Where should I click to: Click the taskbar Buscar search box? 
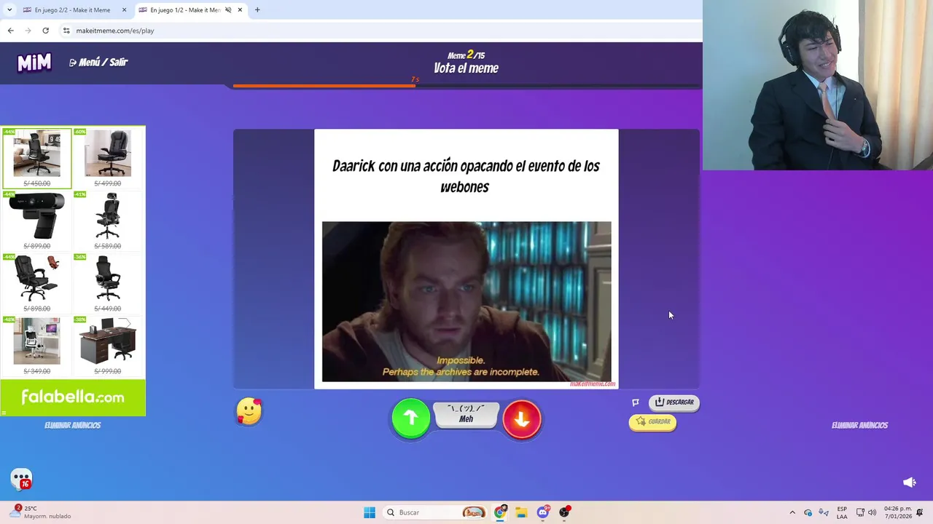point(436,512)
